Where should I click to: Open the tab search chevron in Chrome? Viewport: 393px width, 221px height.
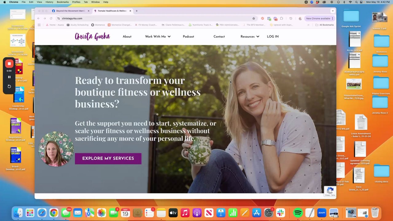[333, 11]
